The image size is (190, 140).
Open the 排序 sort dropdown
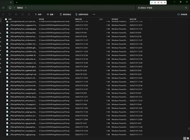point(39,15)
